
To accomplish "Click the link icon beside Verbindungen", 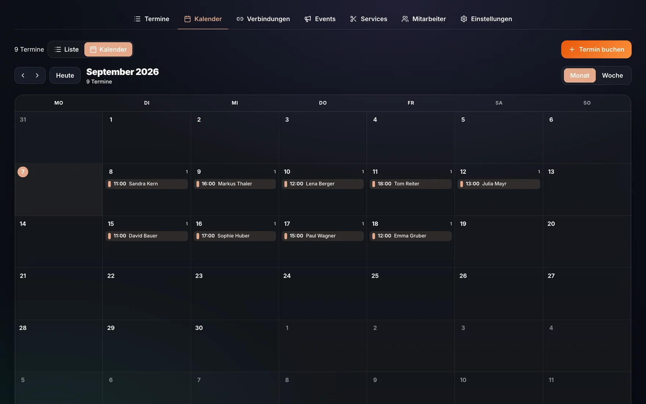I will 240,19.
